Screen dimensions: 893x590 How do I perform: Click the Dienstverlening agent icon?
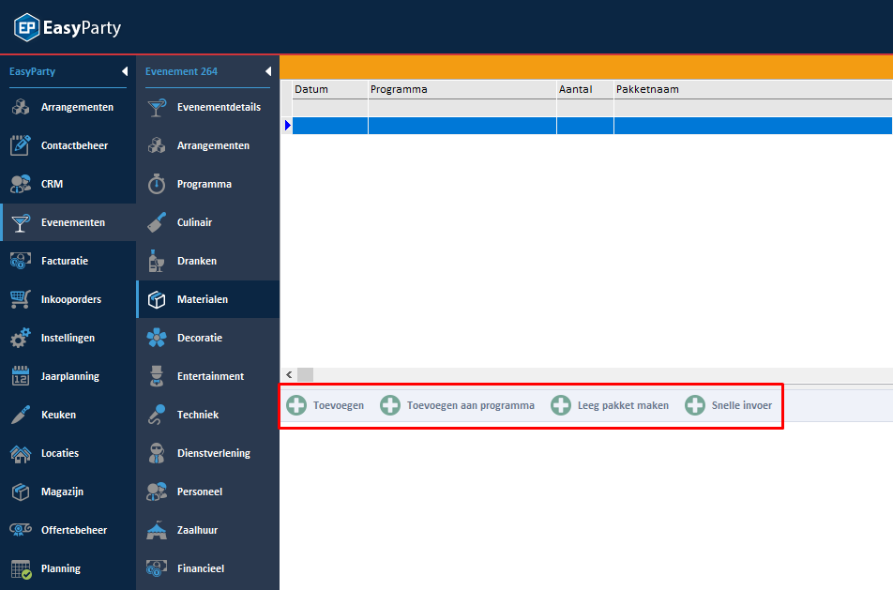click(157, 453)
